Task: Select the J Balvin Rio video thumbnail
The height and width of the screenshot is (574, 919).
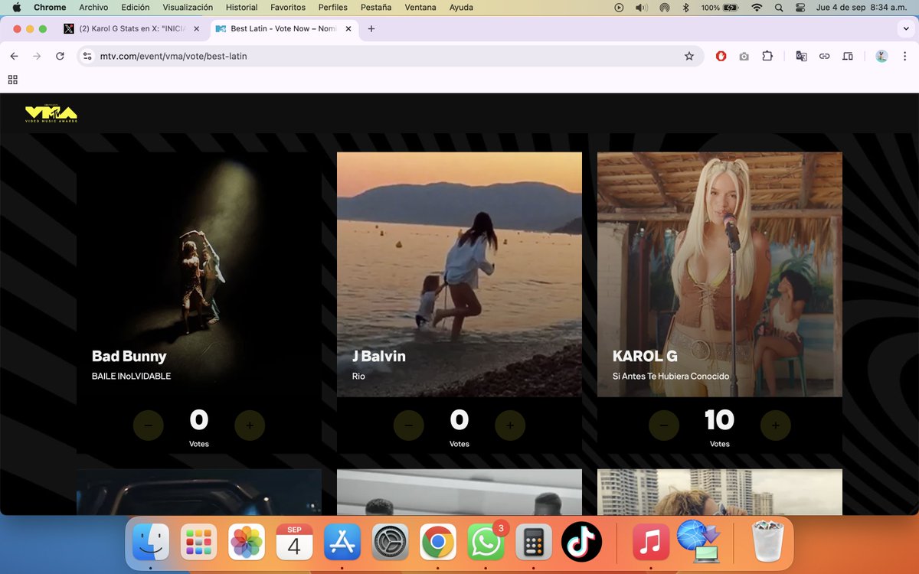Action: [459, 274]
